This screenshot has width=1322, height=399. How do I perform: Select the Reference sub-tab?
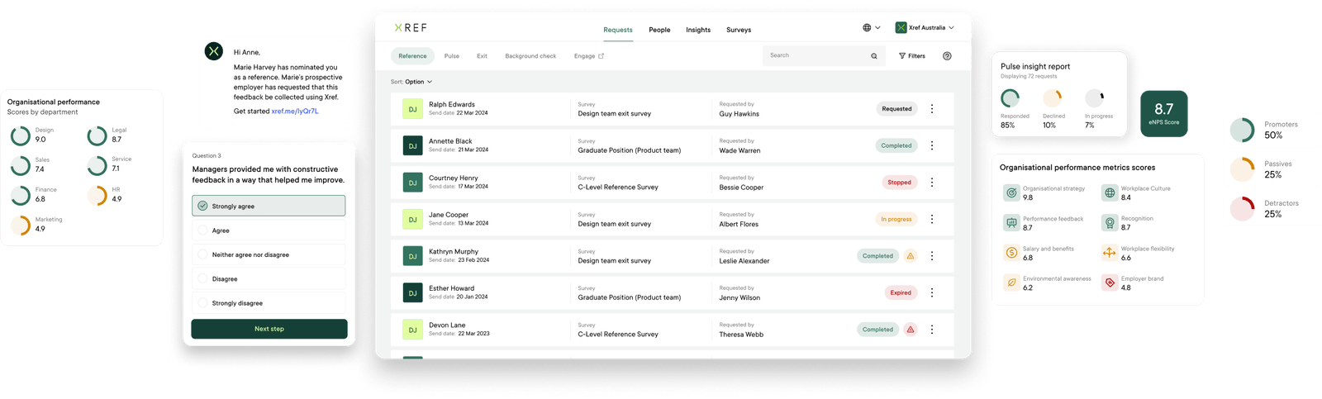point(412,56)
